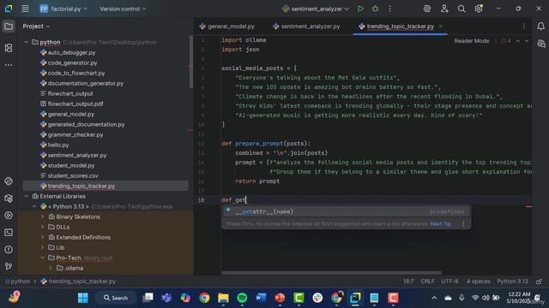Screen dimensions: 549x308
Task: Click 4 spaces indent setting
Action: click(479, 281)
